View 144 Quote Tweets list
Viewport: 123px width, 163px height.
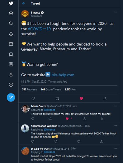coord(51,89)
